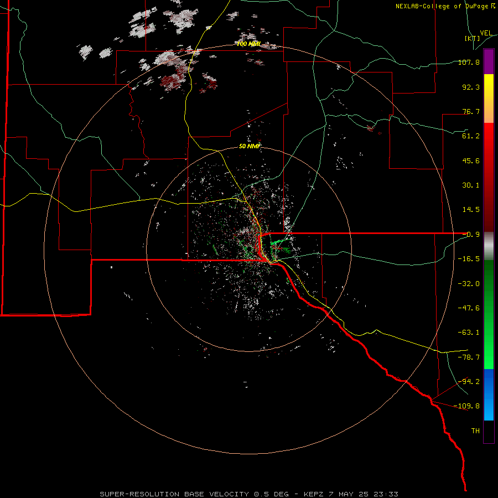
Task: Click the blue segment of the velocity color bar
Action: click(489, 395)
